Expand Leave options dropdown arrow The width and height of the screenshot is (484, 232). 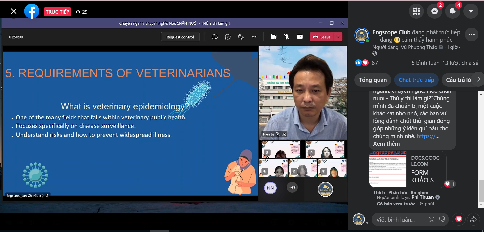pos(338,37)
